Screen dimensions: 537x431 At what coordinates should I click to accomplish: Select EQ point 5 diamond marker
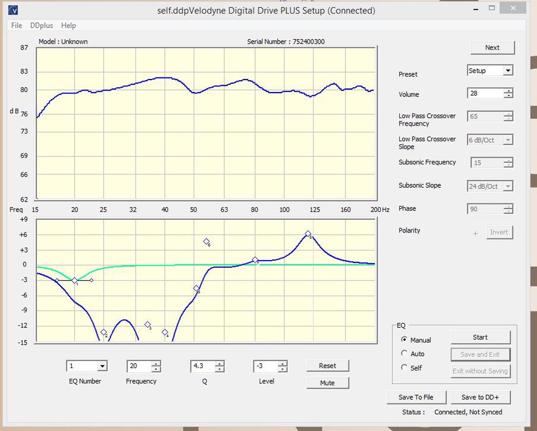(196, 288)
